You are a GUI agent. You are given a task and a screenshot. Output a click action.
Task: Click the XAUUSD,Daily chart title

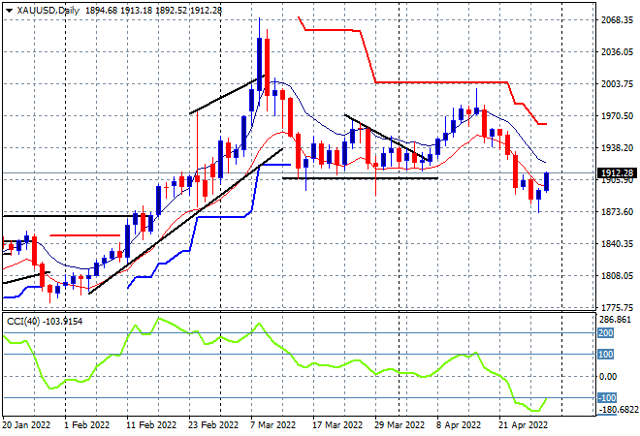coord(48,11)
